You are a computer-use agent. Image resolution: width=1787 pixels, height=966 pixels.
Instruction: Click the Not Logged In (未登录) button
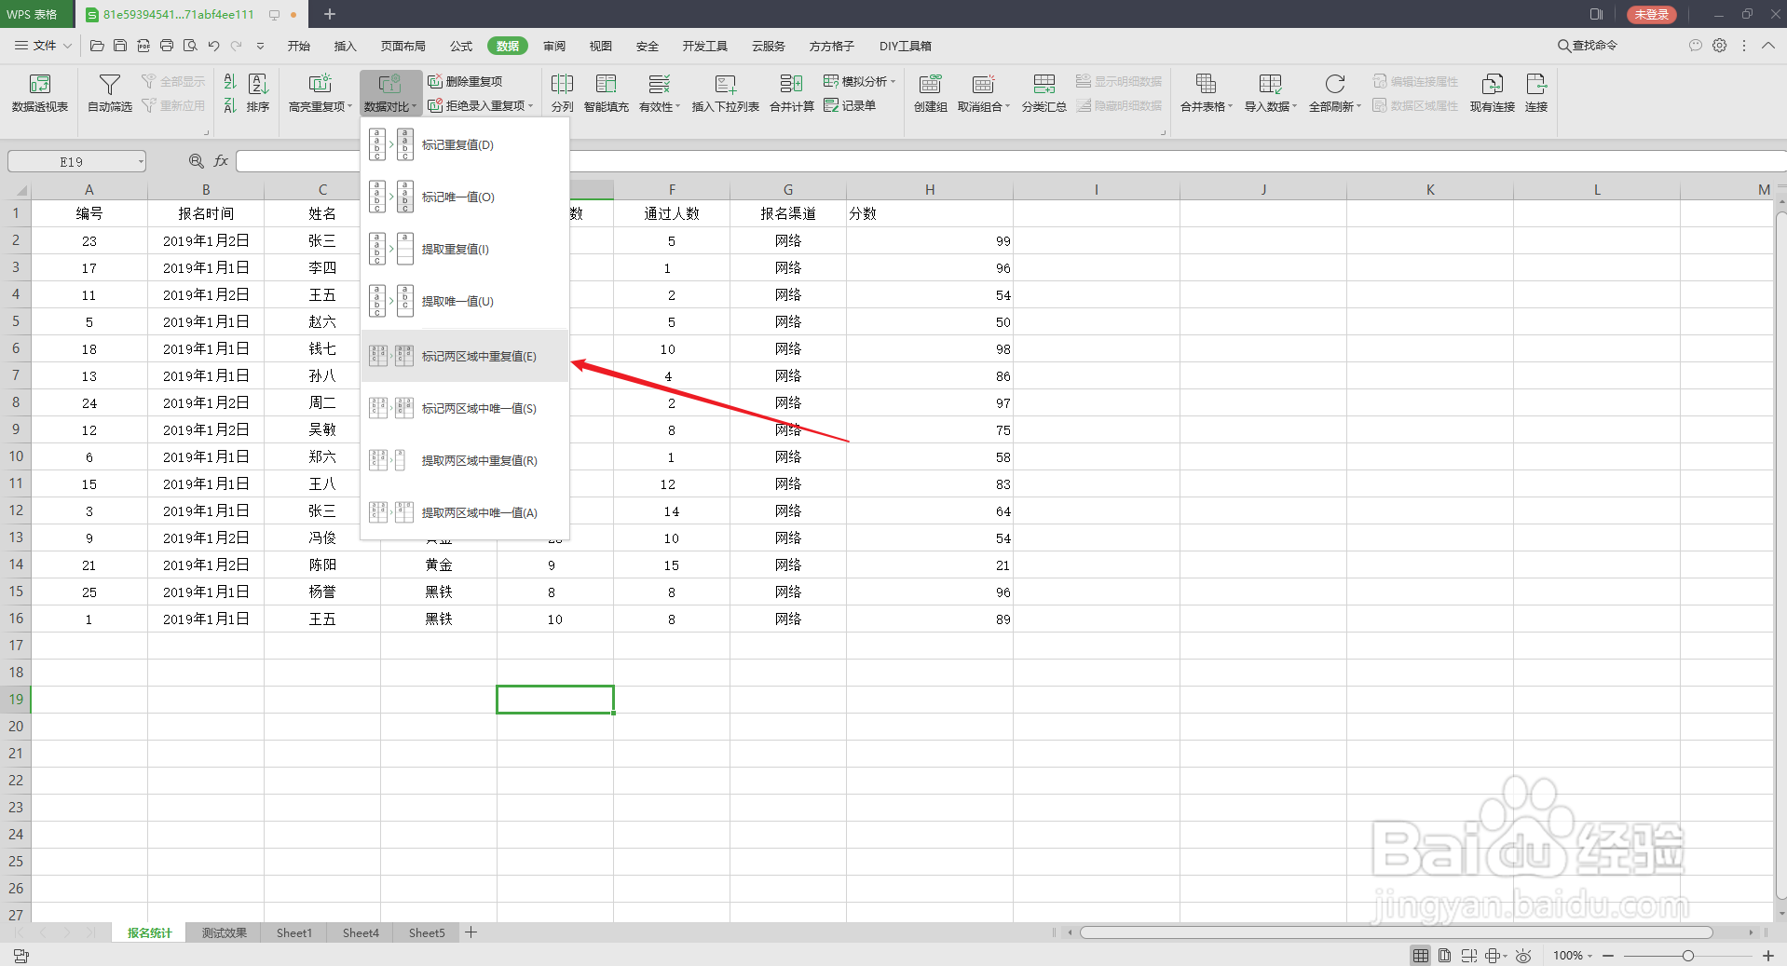pos(1651,15)
